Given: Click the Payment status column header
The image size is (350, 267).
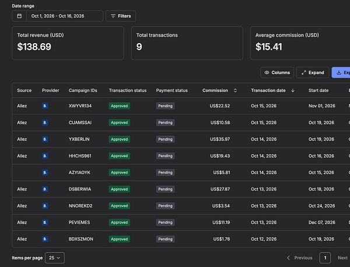Looking at the screenshot, I should (172, 90).
